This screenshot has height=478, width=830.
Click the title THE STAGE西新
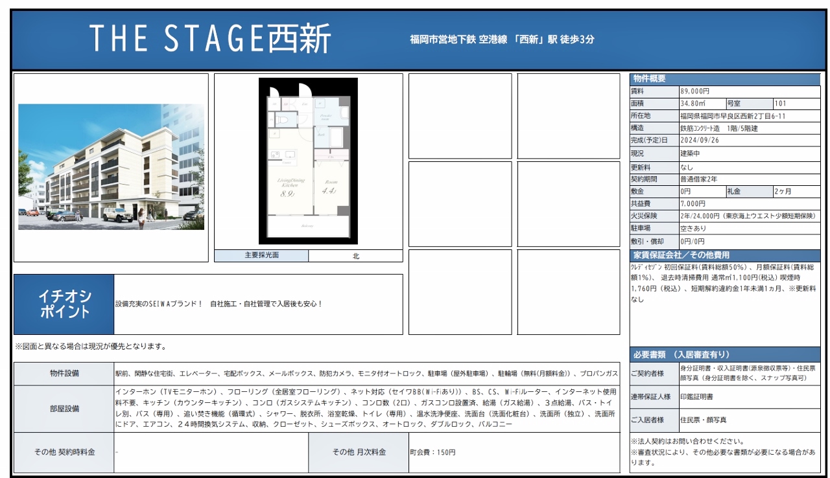tap(209, 39)
